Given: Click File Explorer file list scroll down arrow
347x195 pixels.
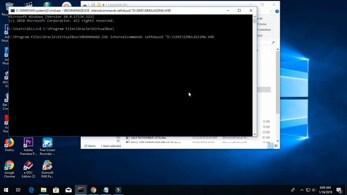Looking at the screenshot, I should click(x=278, y=141).
